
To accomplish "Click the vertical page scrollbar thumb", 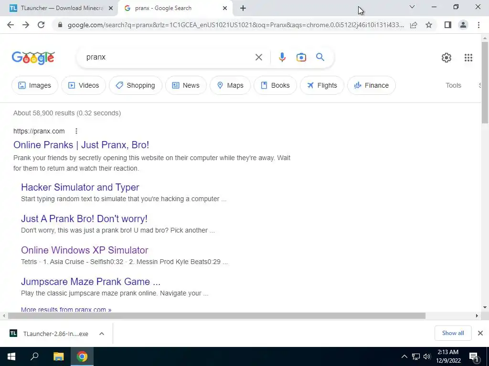I will point(485,82).
